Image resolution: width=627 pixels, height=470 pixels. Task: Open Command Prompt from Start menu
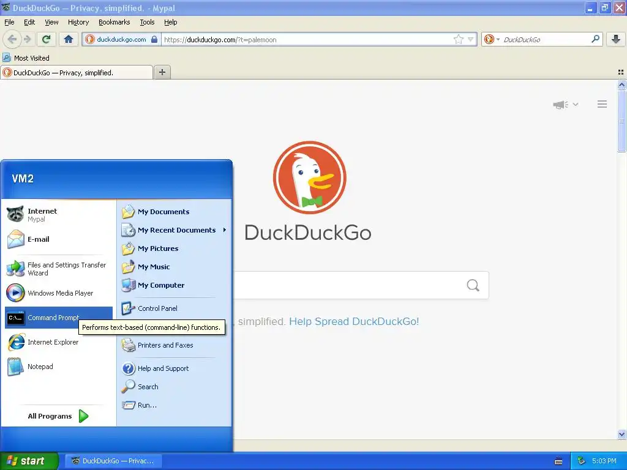coord(59,318)
